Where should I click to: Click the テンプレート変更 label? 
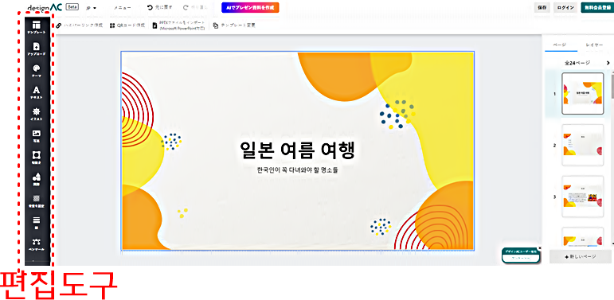(x=238, y=25)
